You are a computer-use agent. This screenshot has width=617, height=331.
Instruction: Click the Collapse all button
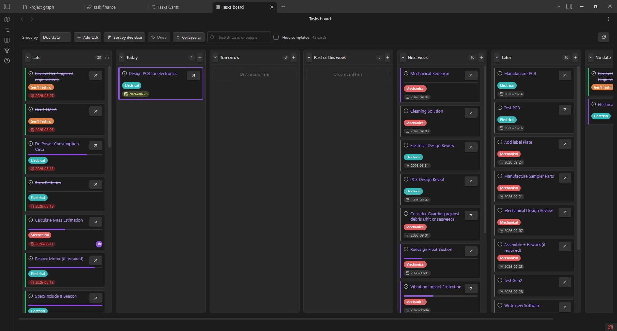coord(189,37)
